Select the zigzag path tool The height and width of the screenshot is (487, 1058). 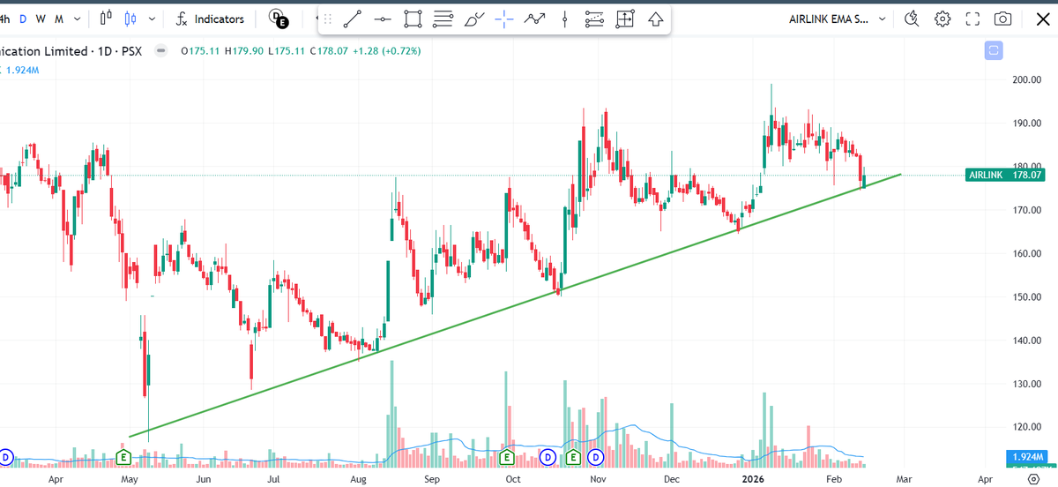pos(534,19)
